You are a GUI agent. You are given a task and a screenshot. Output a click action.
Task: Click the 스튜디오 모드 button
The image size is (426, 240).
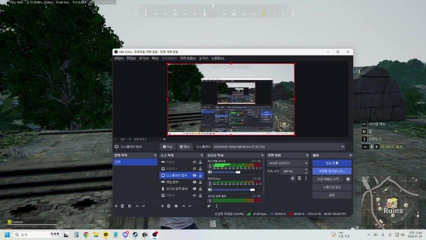point(332,187)
